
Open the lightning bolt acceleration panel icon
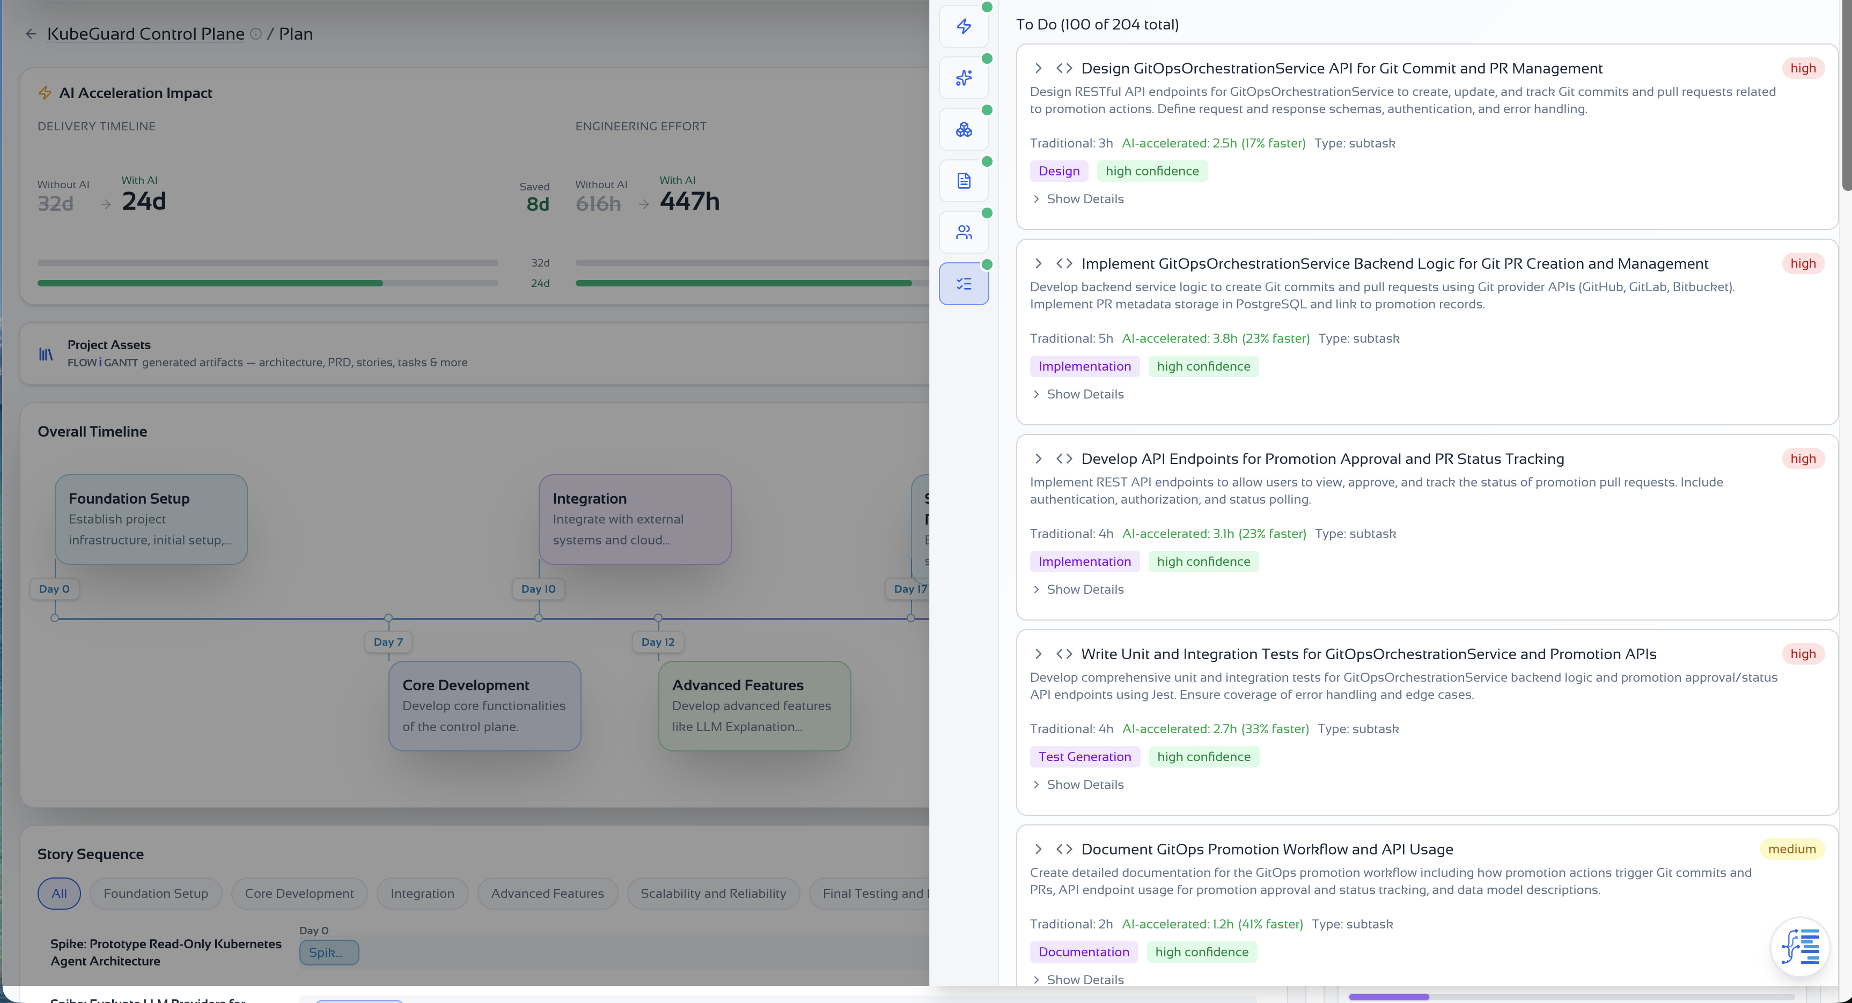[964, 27]
